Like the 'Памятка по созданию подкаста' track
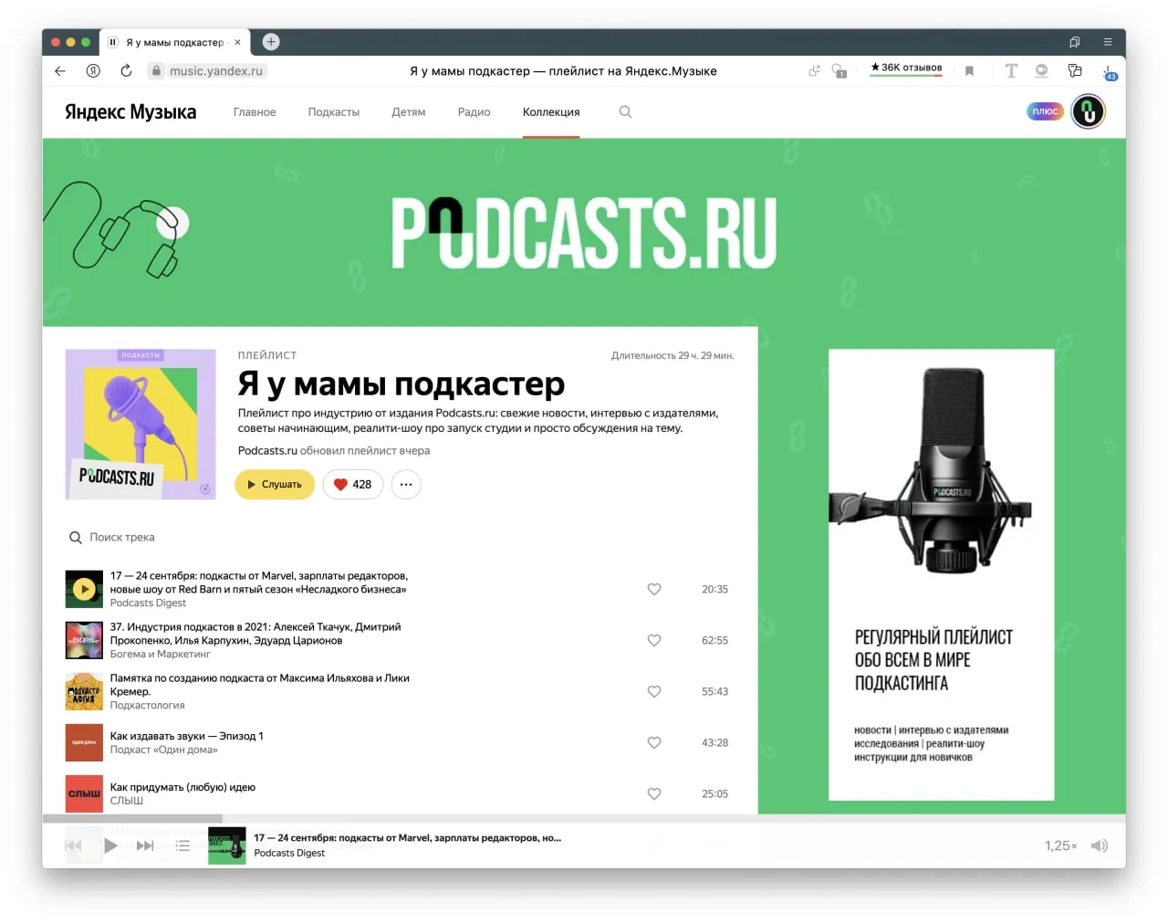1168x924 pixels. click(654, 692)
